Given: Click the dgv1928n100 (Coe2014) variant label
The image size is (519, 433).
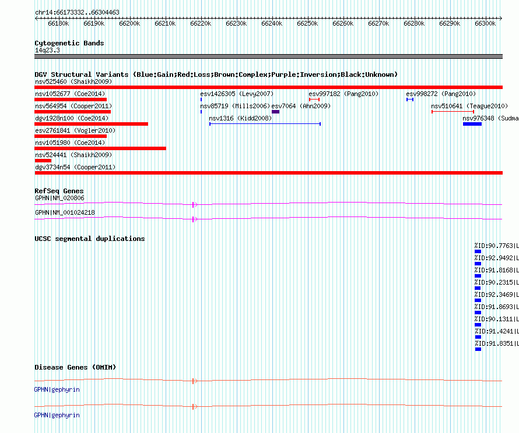Looking at the screenshot, I should click(x=72, y=118).
